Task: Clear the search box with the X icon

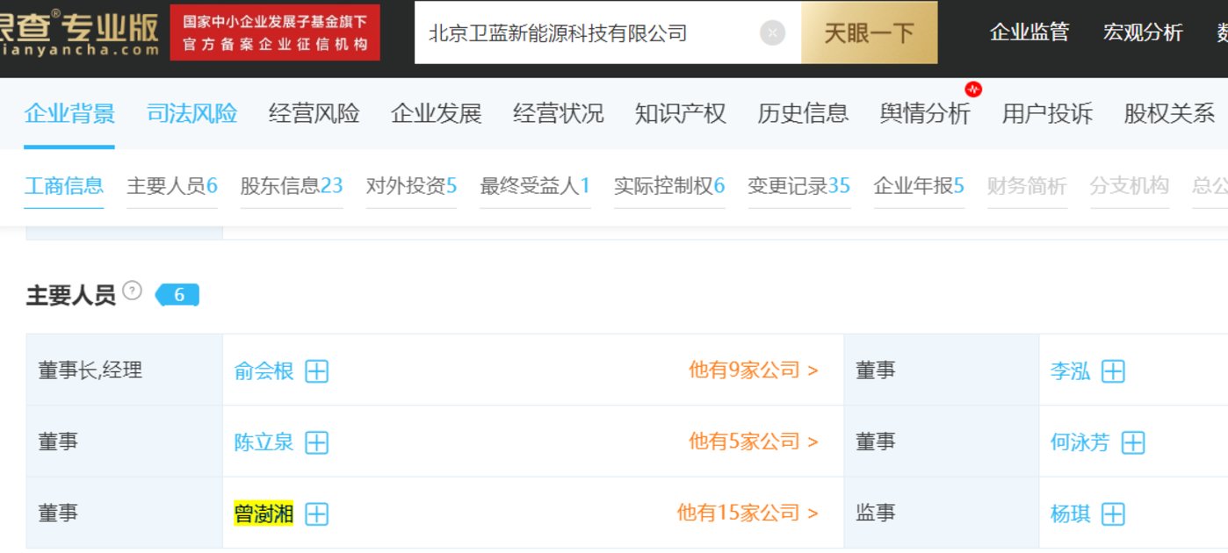Action: point(772,33)
